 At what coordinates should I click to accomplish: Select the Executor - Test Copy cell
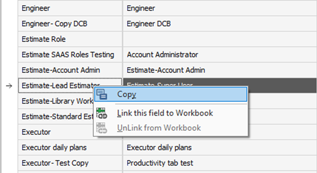click(x=55, y=163)
